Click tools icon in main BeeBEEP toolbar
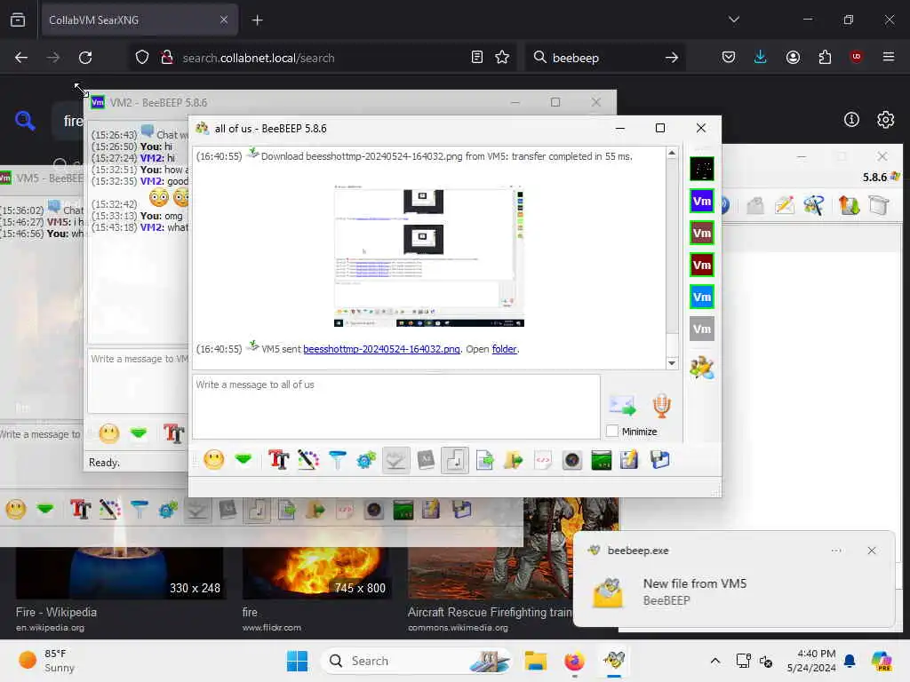The width and height of the screenshot is (910, 682). [x=814, y=205]
